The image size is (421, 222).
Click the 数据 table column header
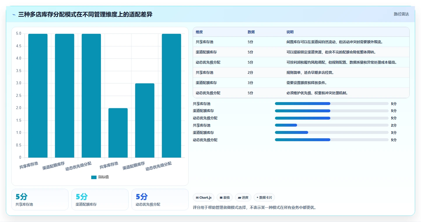[251, 32]
